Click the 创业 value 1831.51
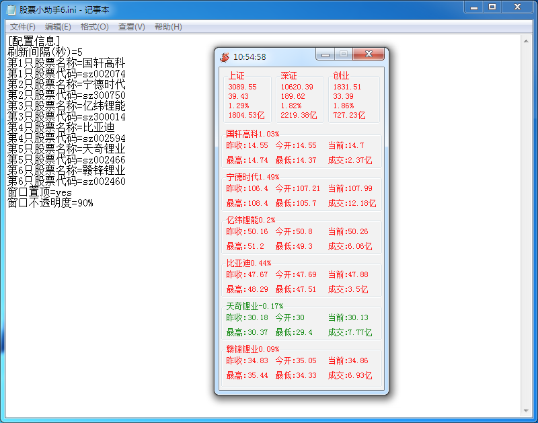 click(x=347, y=87)
